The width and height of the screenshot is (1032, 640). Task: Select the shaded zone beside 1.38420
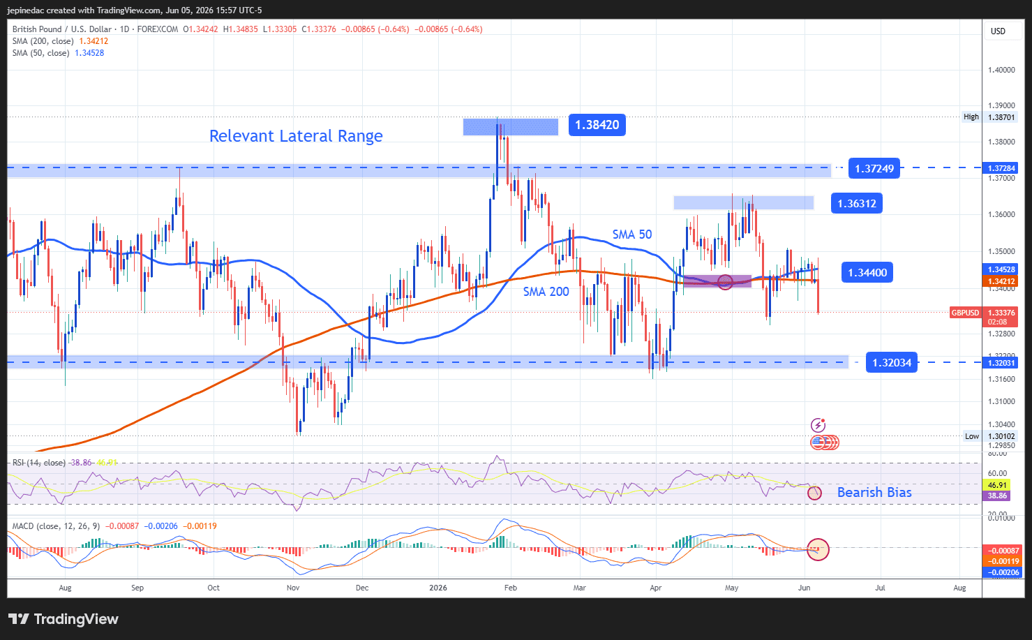point(511,127)
